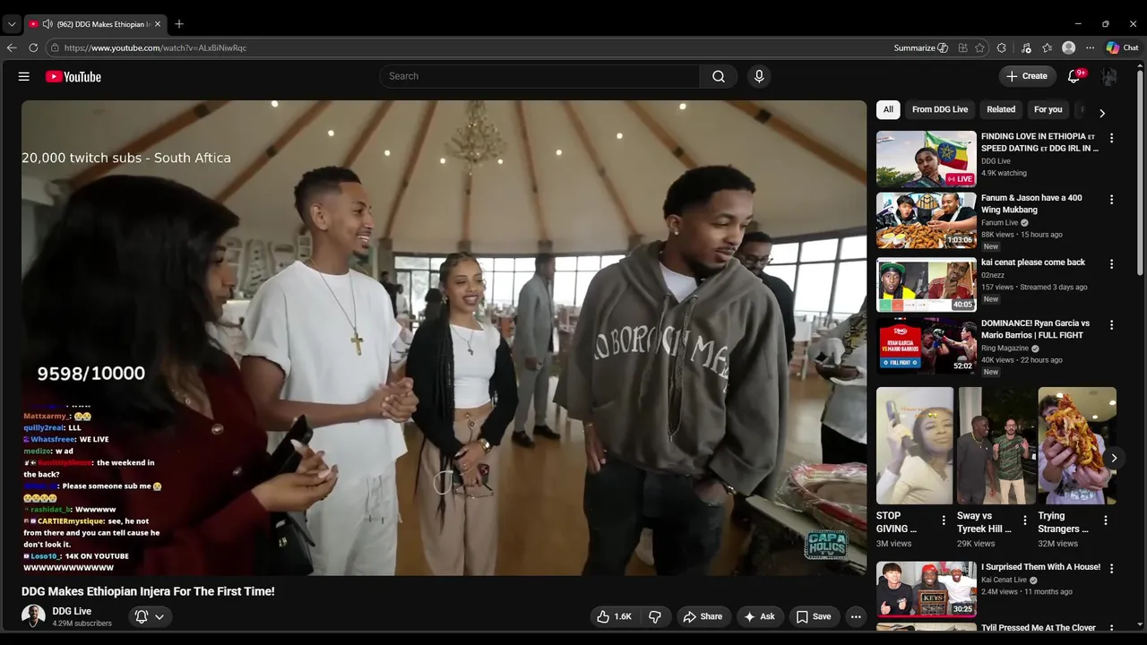
Task: Open the live FINDING LOVE thumbnail
Action: (927, 159)
